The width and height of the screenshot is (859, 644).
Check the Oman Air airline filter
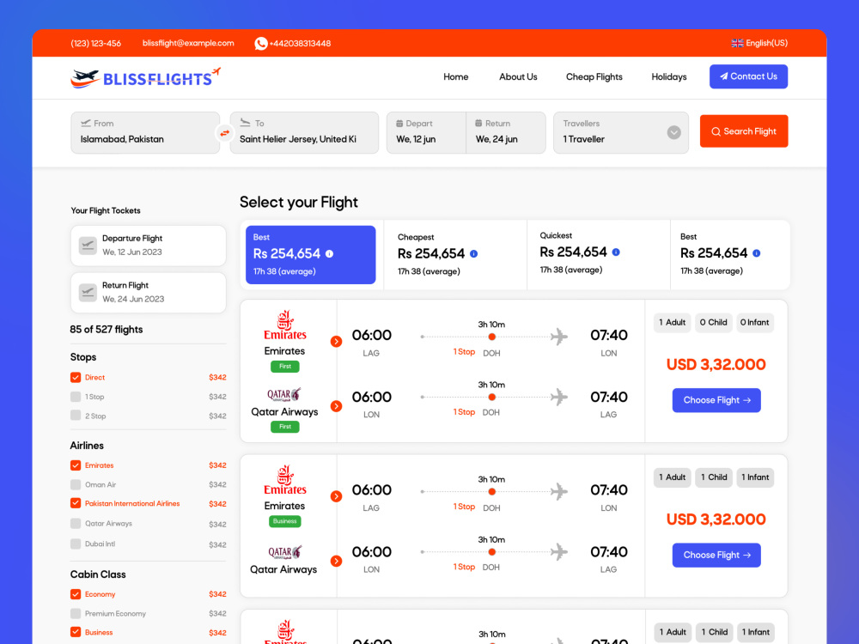76,484
